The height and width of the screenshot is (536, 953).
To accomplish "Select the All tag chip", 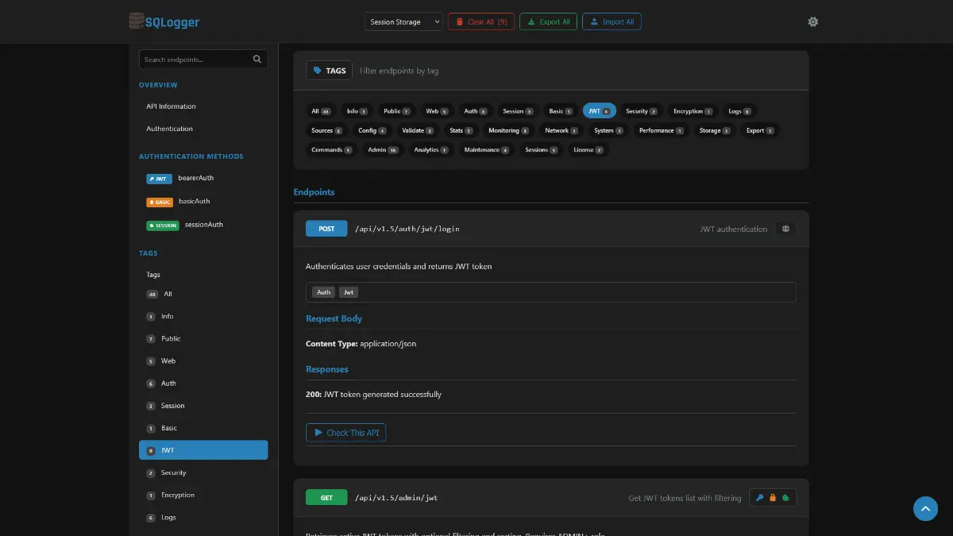I will (321, 111).
